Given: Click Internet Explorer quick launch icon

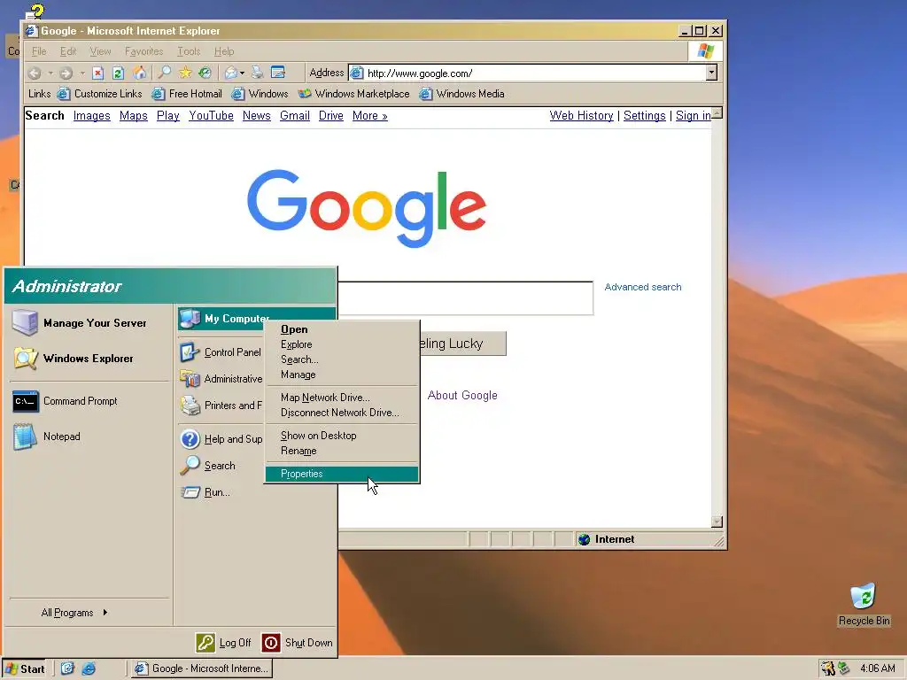Looking at the screenshot, I should [x=89, y=668].
